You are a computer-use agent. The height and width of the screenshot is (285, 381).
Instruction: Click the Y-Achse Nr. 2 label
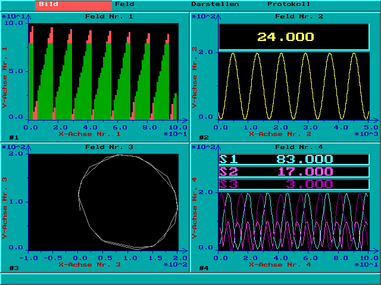(x=195, y=78)
